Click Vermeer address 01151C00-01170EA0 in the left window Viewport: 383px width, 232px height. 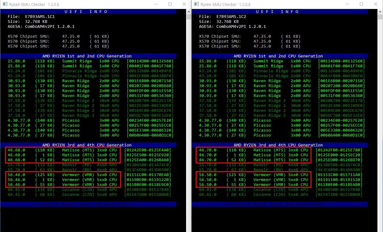point(148,175)
